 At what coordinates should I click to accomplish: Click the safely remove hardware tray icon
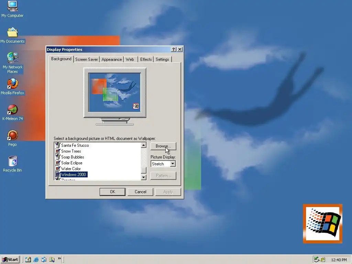point(317,260)
